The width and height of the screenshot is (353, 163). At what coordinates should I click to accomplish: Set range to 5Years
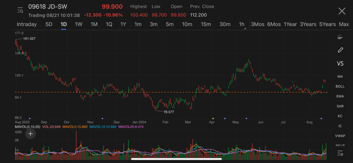pyautogui.click(x=327, y=24)
